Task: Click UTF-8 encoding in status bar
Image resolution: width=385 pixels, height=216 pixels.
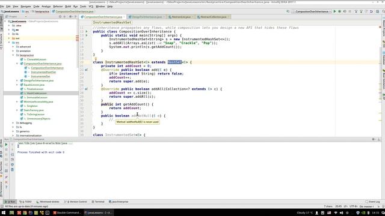Action: click(x=353, y=206)
